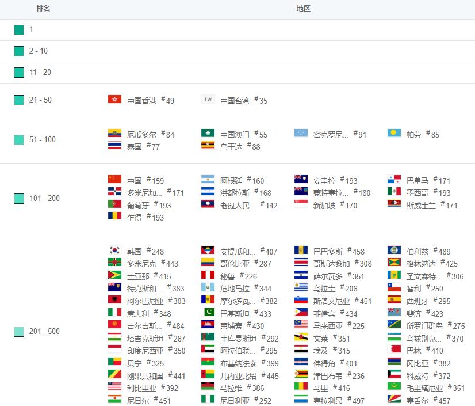Click the Portugal flag beside 葡萄牙
The image size is (475, 406).
point(114,204)
